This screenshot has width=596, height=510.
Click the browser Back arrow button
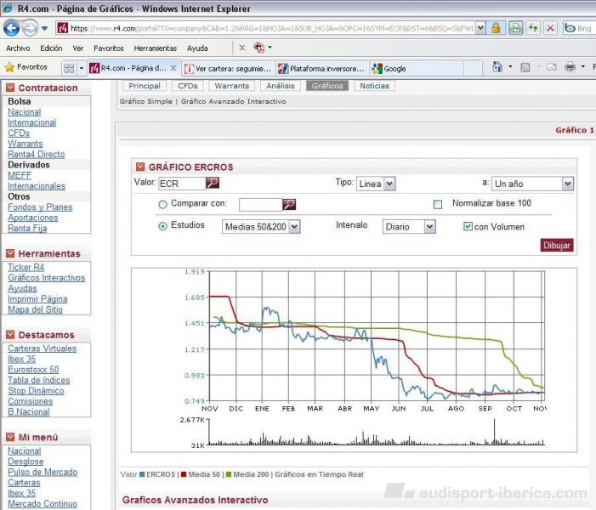click(11, 28)
